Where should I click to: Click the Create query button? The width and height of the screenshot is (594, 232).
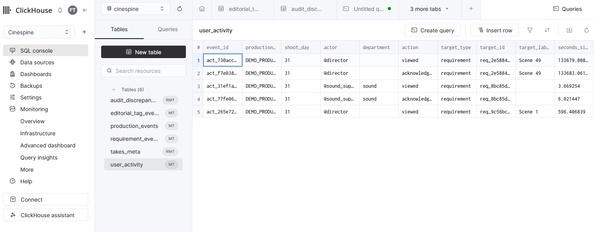[433, 30]
